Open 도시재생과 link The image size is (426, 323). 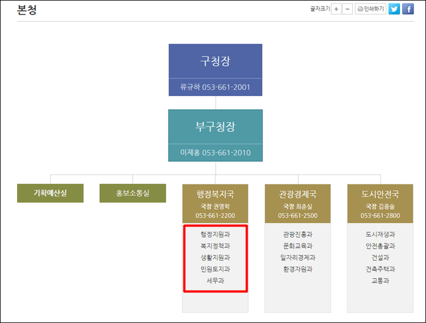pyautogui.click(x=380, y=234)
